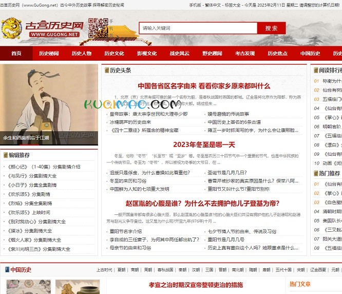This screenshot has width=342, height=294.
Task: Open 《与凤行》分集剧情大全
Action: point(32,176)
